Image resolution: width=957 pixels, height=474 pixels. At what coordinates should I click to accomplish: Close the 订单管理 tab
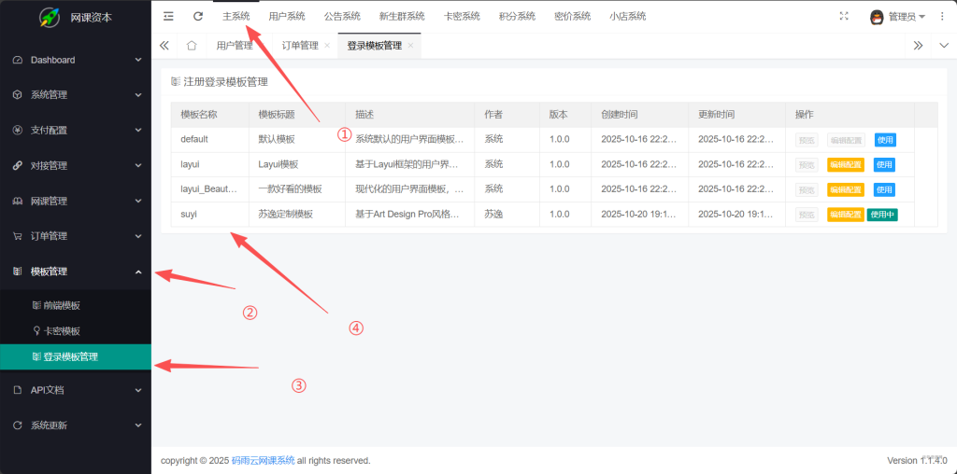click(x=327, y=46)
